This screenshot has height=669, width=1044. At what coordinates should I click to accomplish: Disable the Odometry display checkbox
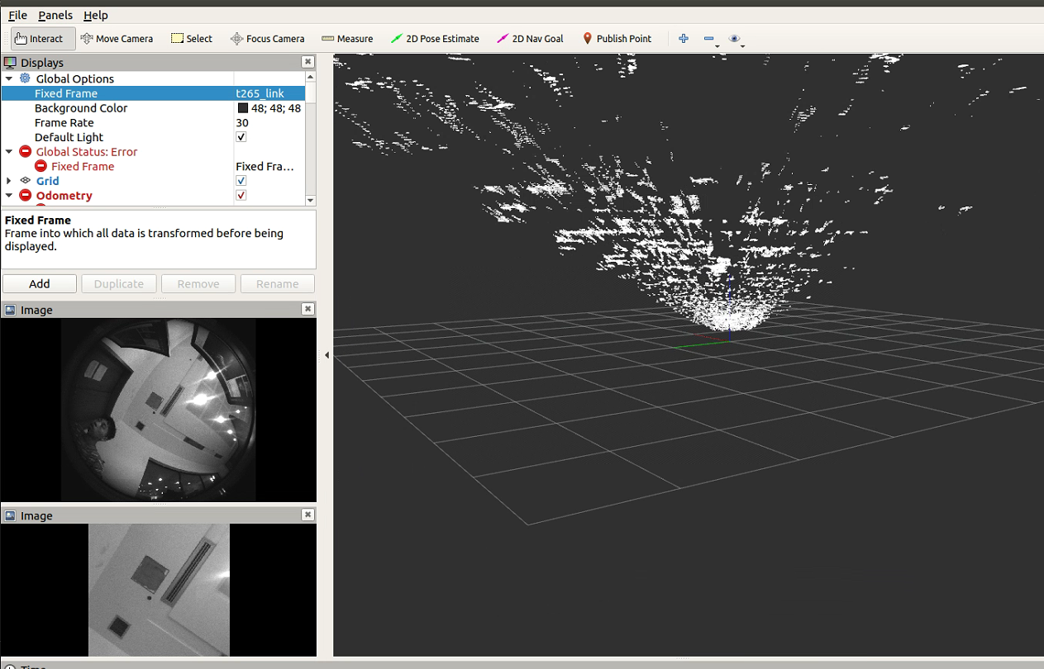point(241,196)
